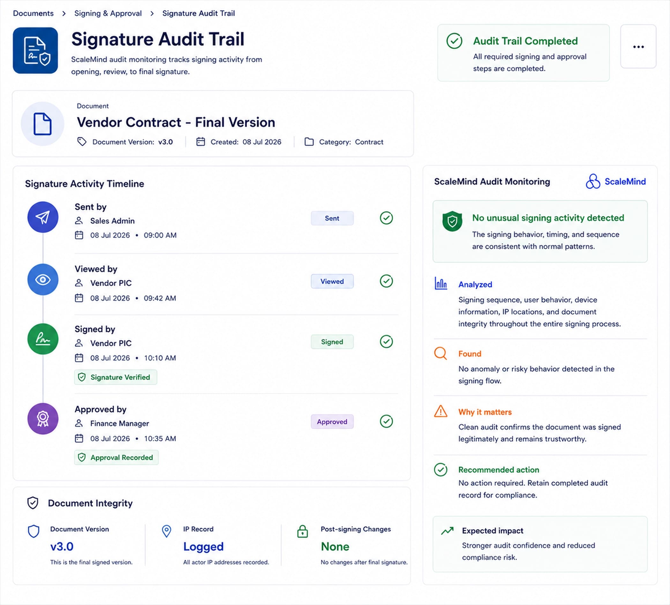The width and height of the screenshot is (670, 605).
Task: Click the Analyzed bar chart icon
Action: coord(441,284)
